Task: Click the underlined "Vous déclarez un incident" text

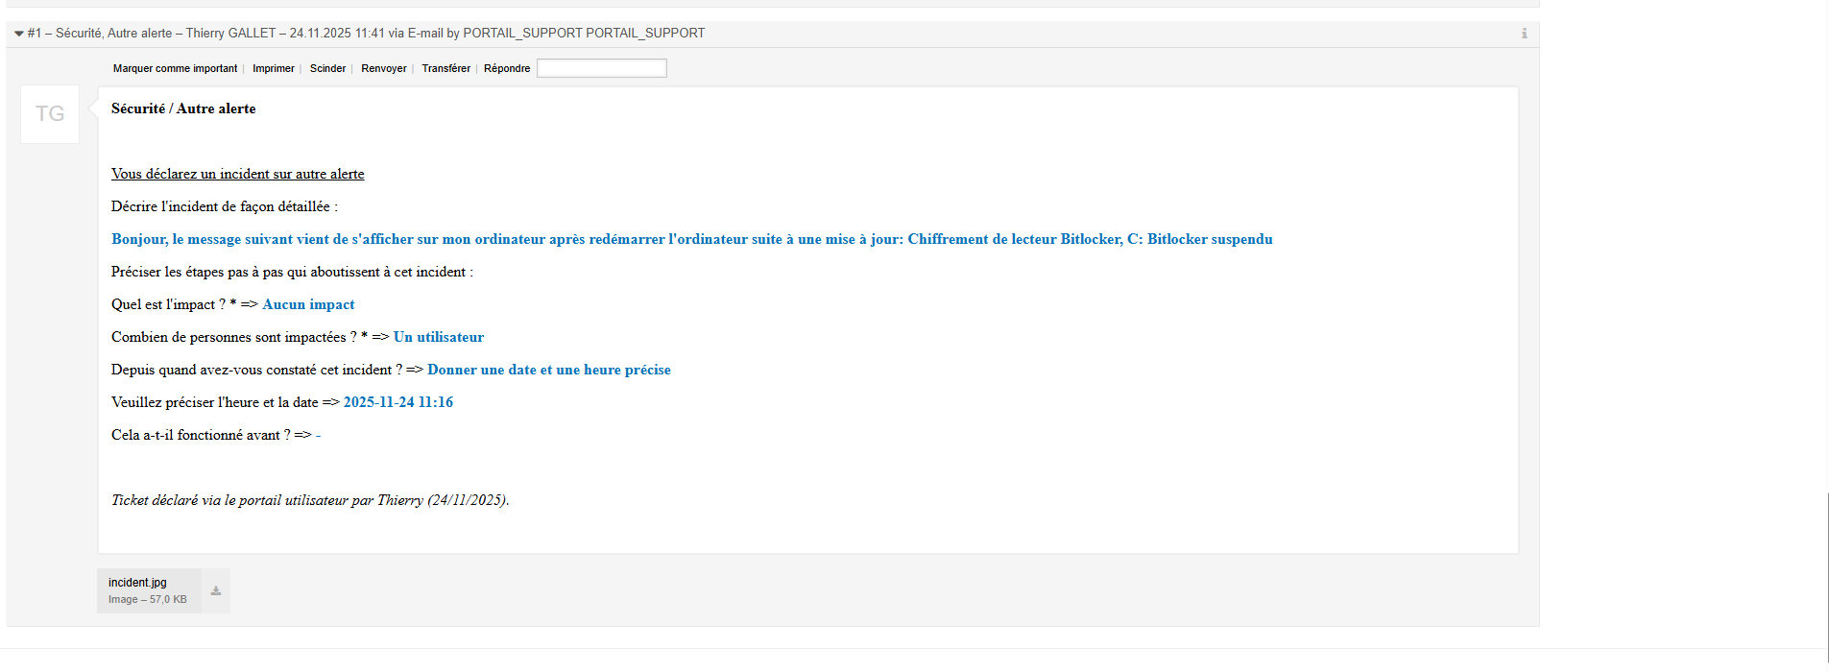Action: tap(237, 175)
